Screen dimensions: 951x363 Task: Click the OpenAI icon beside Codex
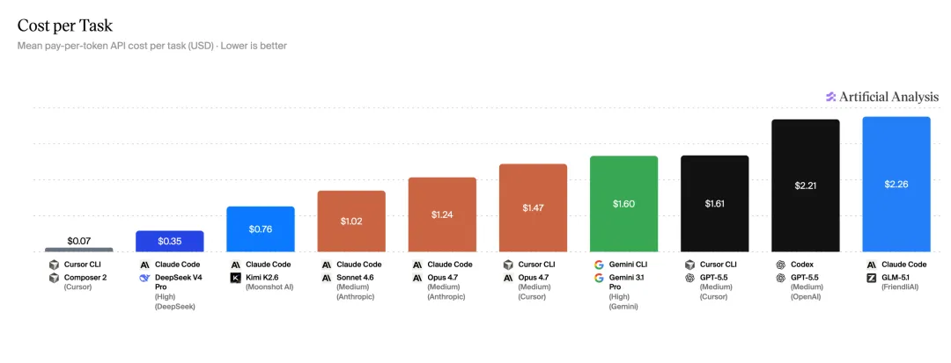pyautogui.click(x=780, y=265)
